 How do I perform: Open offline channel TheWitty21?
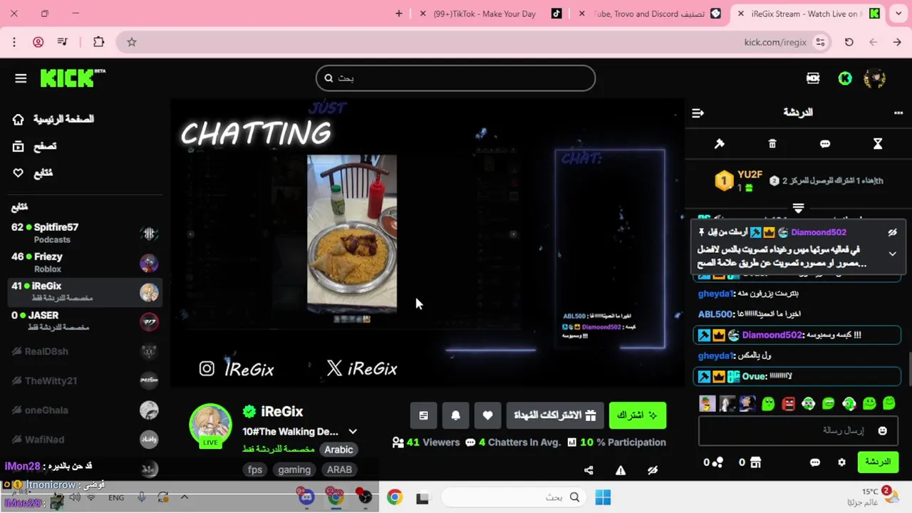coord(84,380)
